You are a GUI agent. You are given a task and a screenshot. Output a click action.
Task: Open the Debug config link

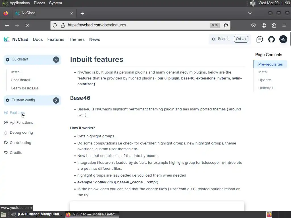[21, 133]
